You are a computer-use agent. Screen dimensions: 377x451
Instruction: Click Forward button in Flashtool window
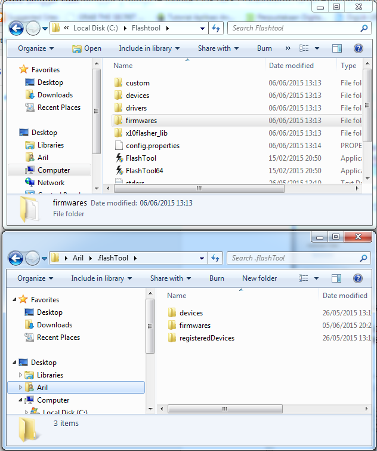(x=33, y=28)
